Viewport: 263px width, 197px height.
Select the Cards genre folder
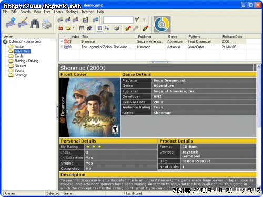(19, 56)
